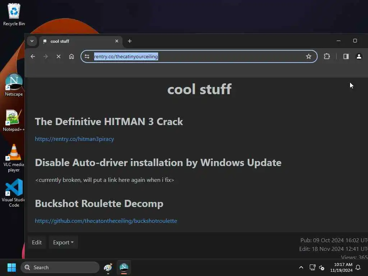Open the taskbar clock and date
Screen dimensions: 368x276
[341, 267]
